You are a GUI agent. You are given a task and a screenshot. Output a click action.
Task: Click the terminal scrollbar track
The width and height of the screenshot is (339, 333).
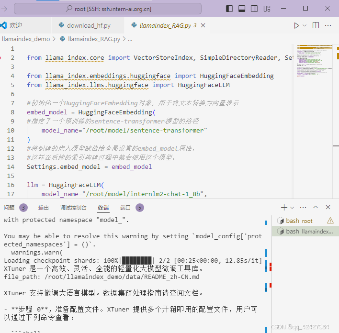pos(268,275)
